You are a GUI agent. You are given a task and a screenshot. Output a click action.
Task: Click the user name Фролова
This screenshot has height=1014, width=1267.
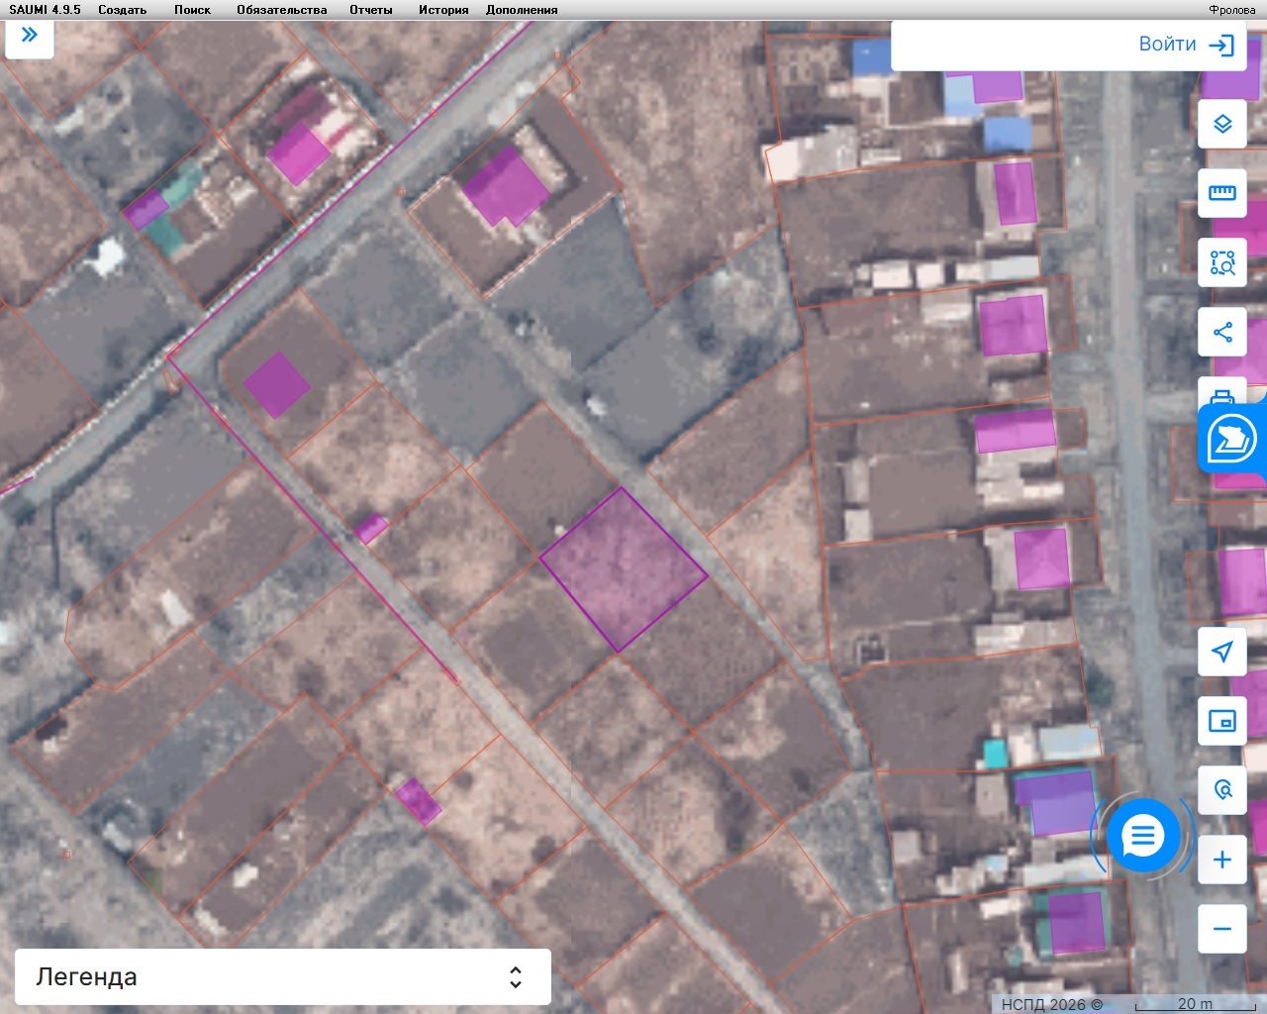(1232, 10)
